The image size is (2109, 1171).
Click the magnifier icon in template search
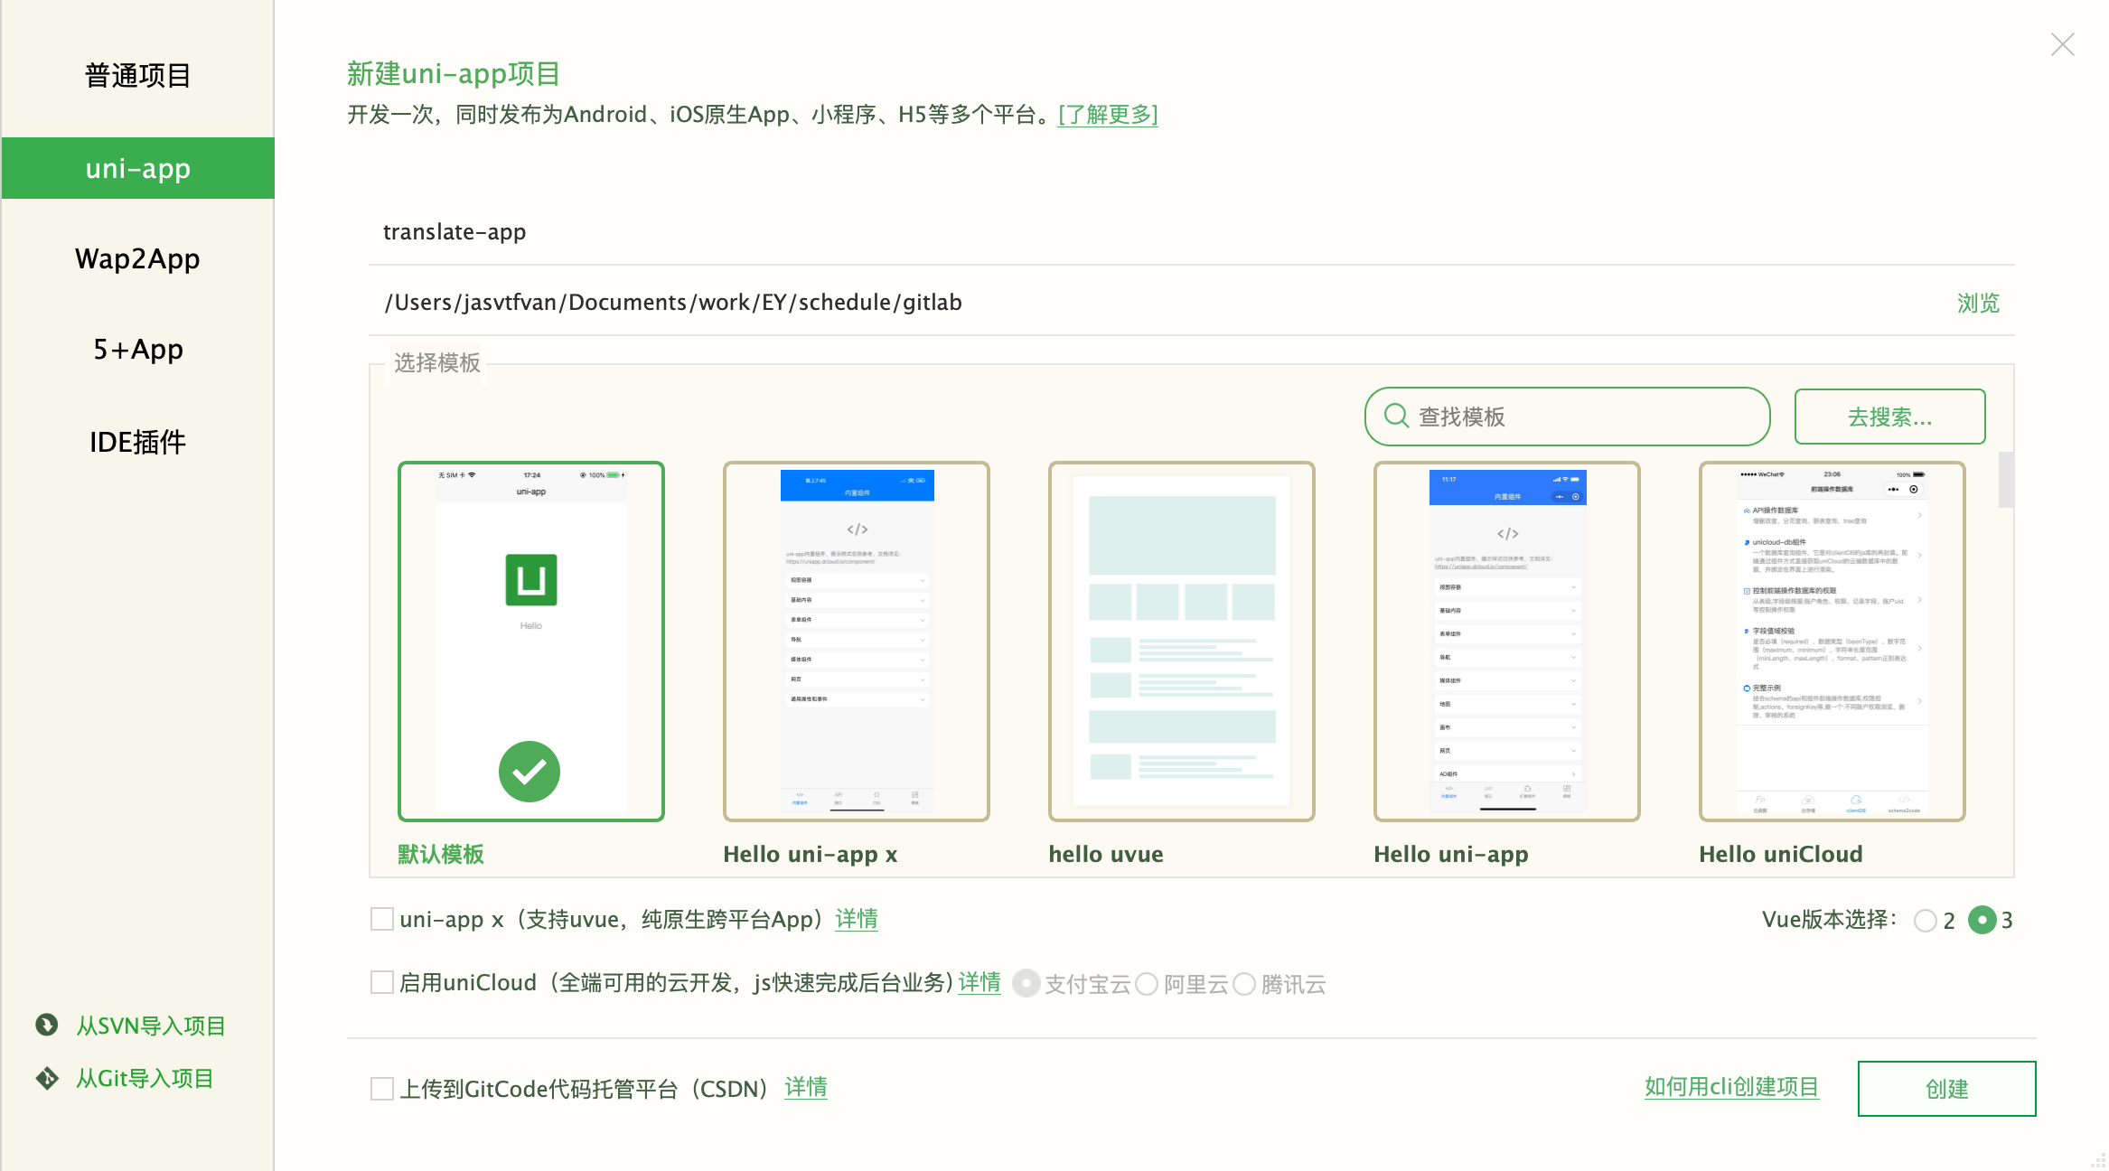point(1396,416)
